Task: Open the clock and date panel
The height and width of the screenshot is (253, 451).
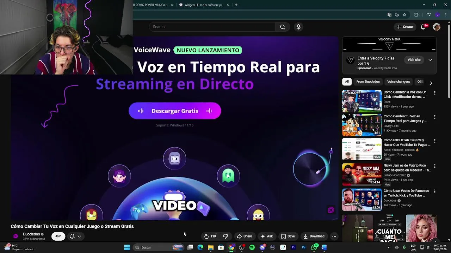Action: point(440,247)
